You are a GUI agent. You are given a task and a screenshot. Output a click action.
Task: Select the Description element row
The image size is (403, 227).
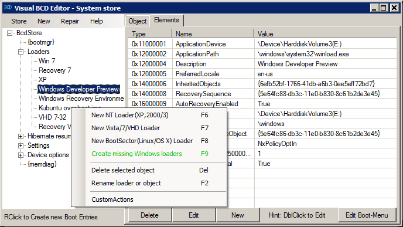(x=262, y=64)
